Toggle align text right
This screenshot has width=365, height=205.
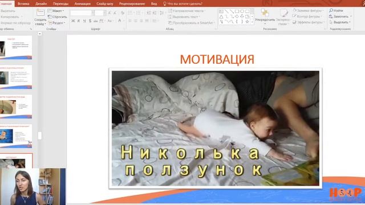(141, 21)
